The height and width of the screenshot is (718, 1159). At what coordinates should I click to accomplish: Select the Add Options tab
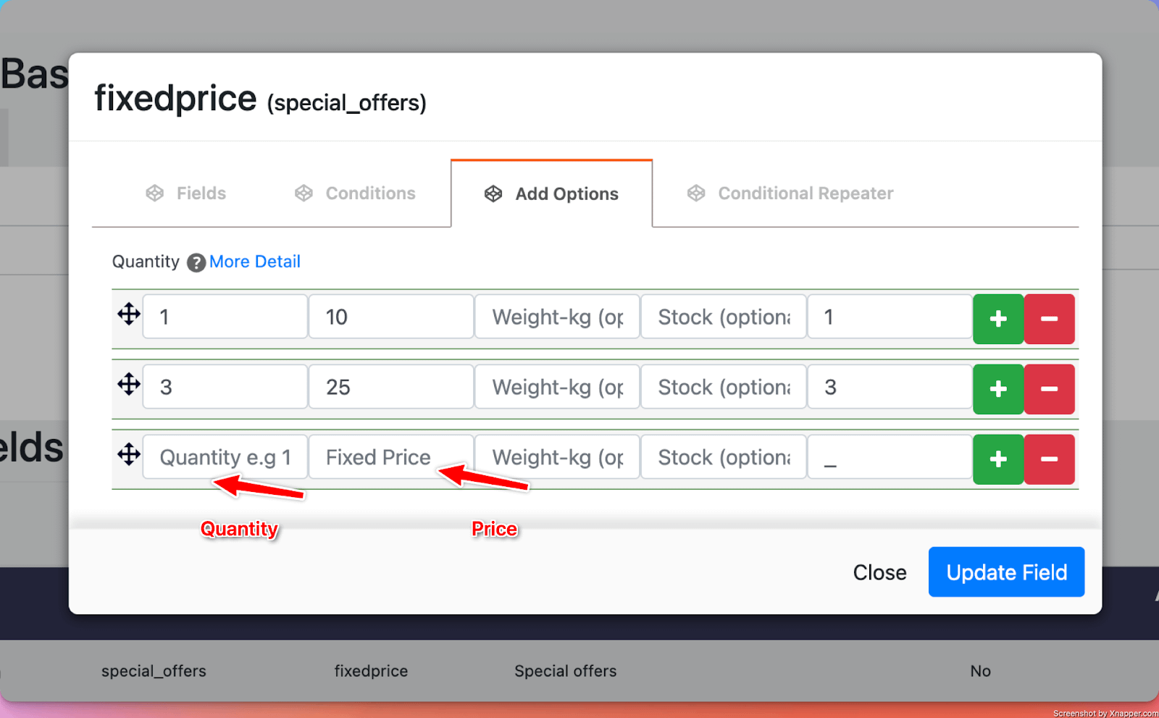coord(551,194)
